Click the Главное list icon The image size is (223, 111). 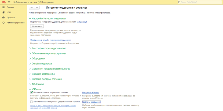pos(3,7)
